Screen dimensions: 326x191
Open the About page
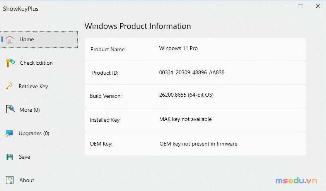[39, 180]
